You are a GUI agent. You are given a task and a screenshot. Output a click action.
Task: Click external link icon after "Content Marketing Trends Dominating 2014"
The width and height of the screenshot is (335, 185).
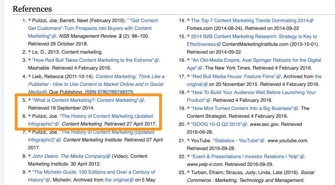pyautogui.click(x=312, y=21)
